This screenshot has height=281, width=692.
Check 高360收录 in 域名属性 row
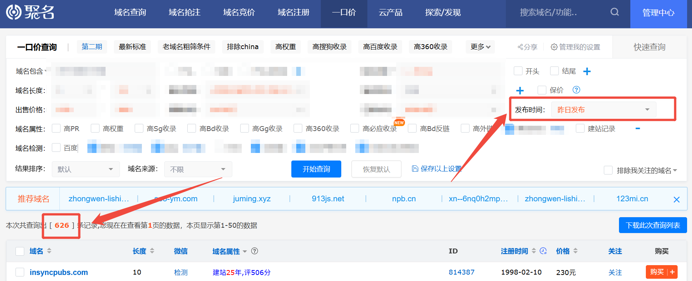pos(298,128)
